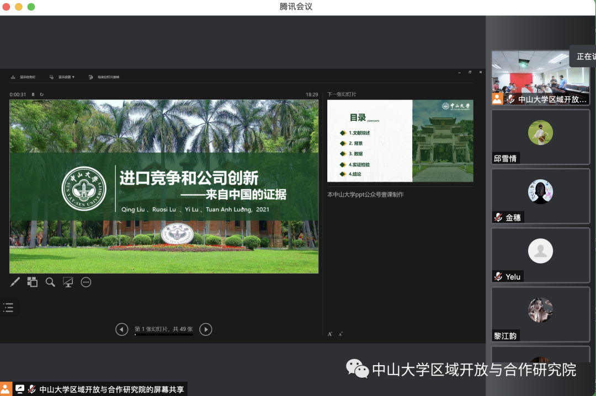Open more slide show options ellipsis

[86, 282]
